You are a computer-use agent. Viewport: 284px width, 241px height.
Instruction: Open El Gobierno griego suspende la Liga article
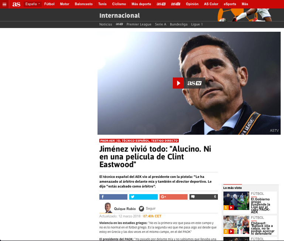pos(260,206)
